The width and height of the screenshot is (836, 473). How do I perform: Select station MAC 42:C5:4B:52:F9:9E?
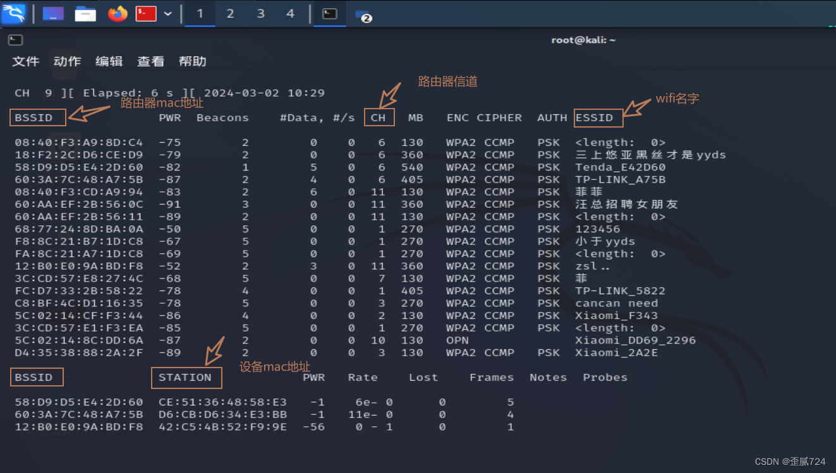click(x=223, y=427)
